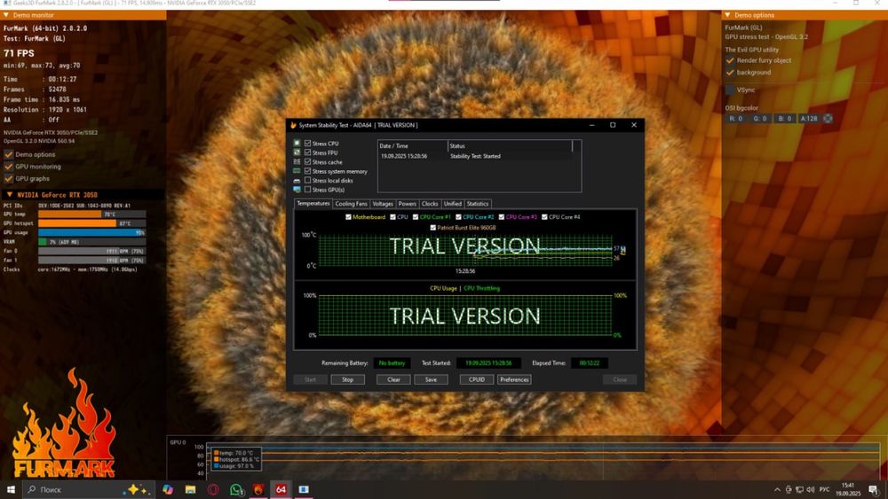Switch to Powers tab
This screenshot has width=888, height=499.
408,204
